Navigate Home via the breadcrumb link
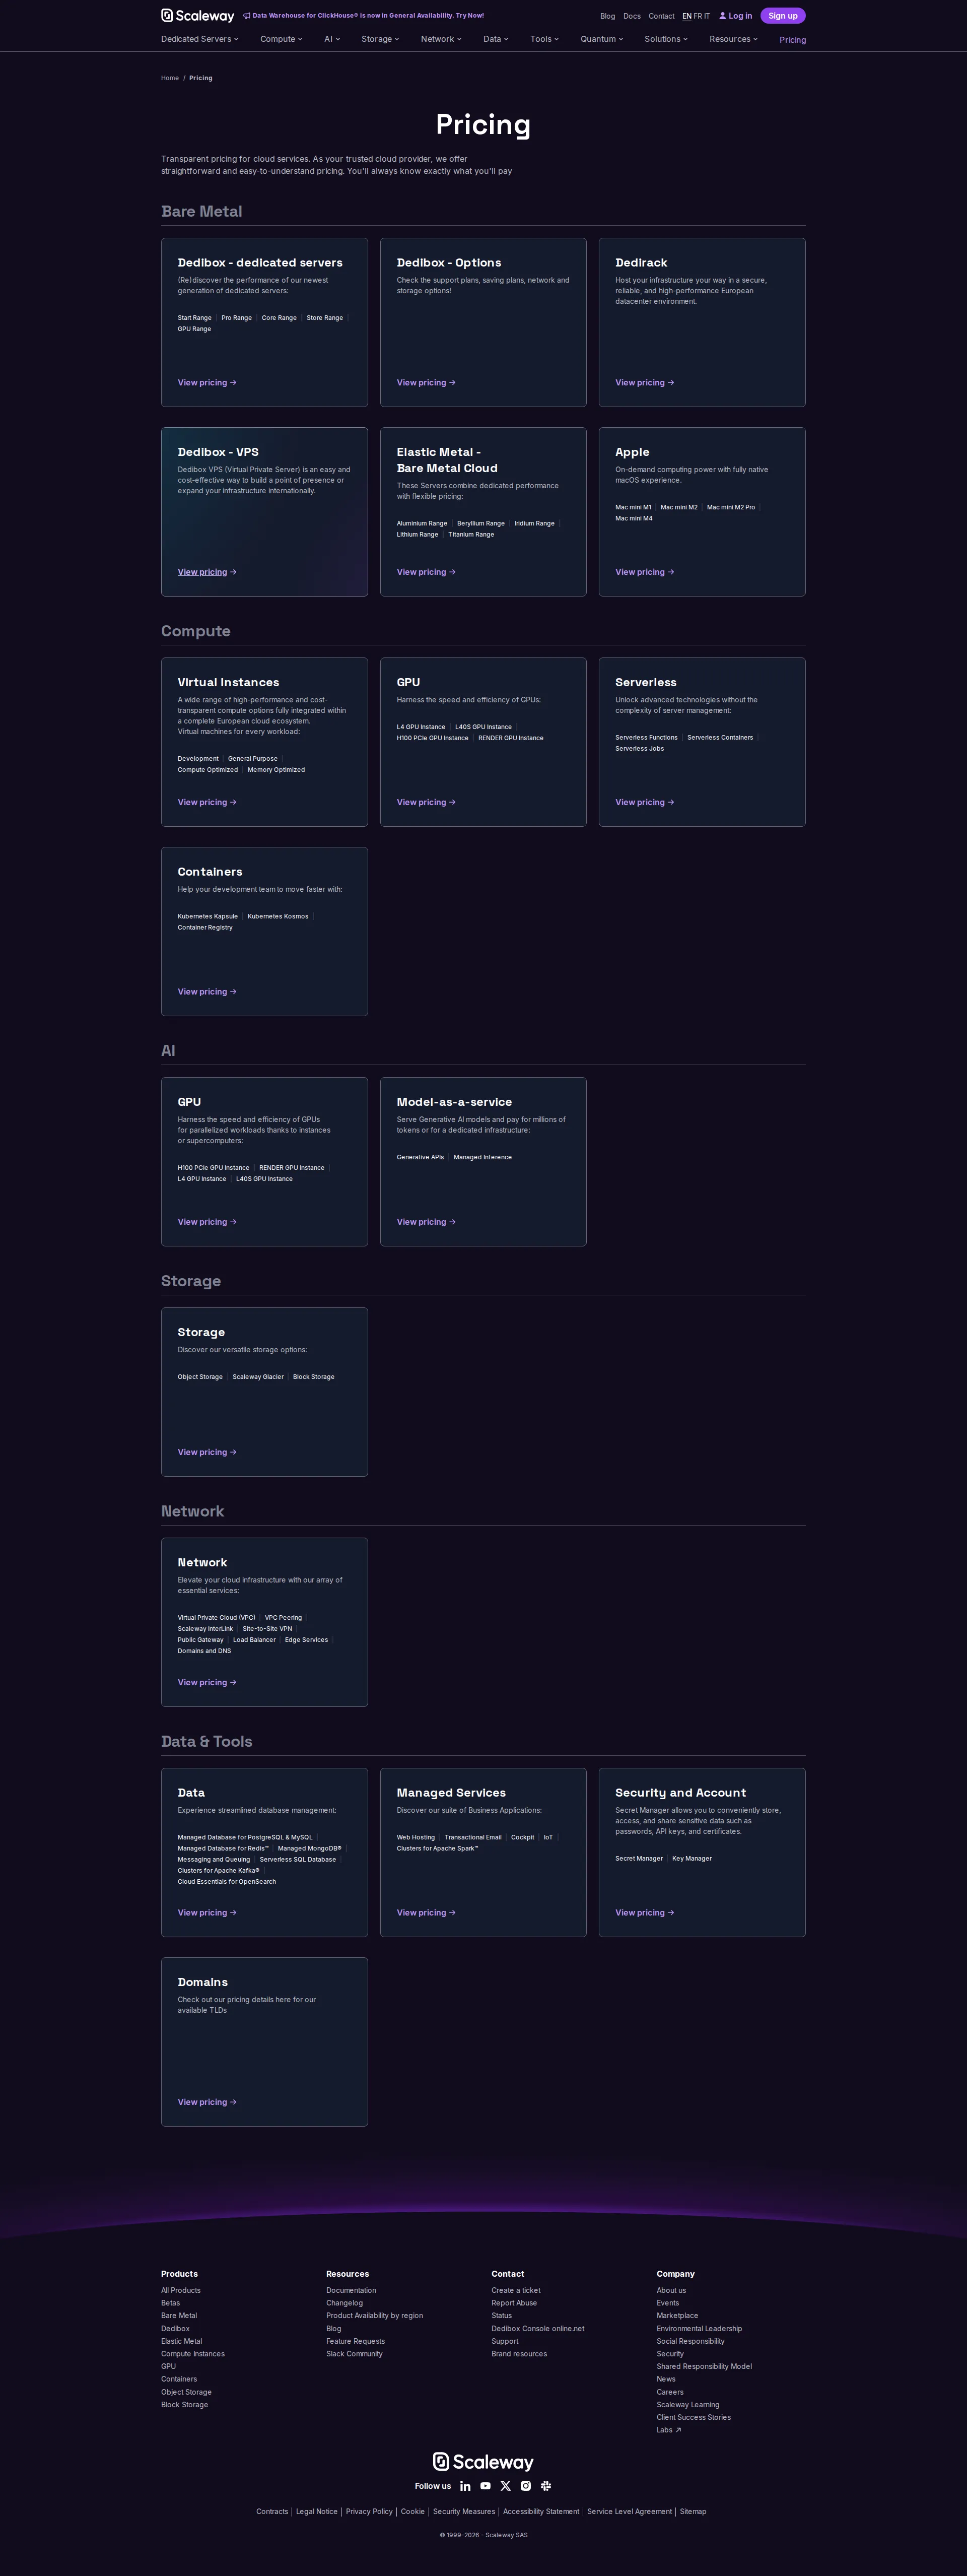Viewport: 967px width, 2576px height. (170, 77)
